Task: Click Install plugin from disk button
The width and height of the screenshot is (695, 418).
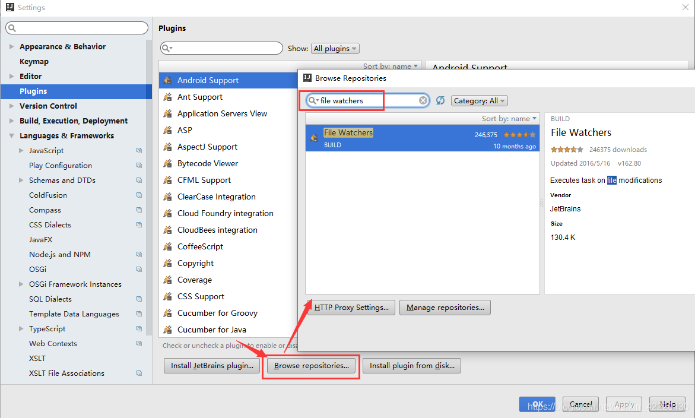Action: point(412,366)
